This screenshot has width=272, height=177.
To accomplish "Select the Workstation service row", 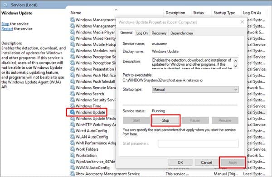I will [x=83, y=155].
